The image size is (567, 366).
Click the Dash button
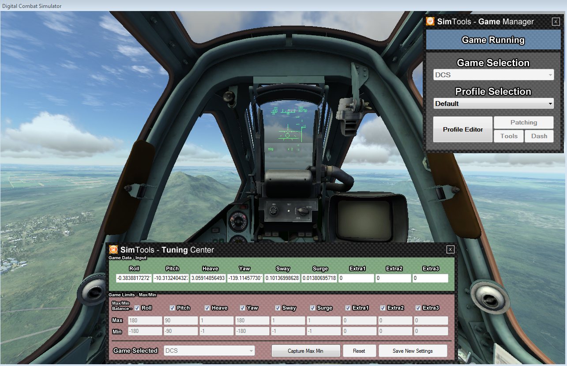pyautogui.click(x=539, y=136)
